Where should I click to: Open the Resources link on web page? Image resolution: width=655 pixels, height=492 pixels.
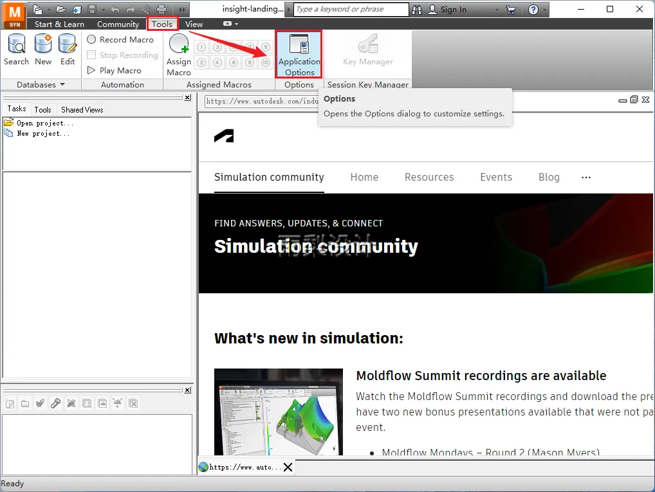point(429,177)
